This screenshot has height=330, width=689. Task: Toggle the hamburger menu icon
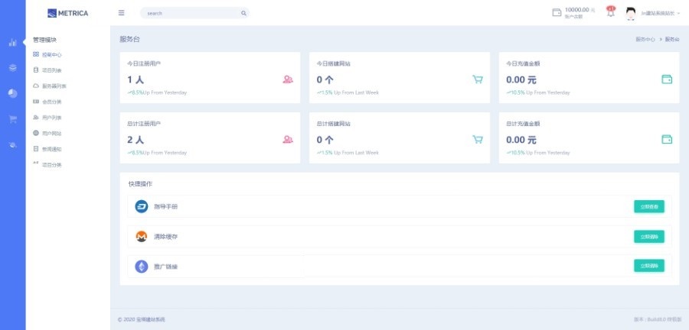[121, 13]
